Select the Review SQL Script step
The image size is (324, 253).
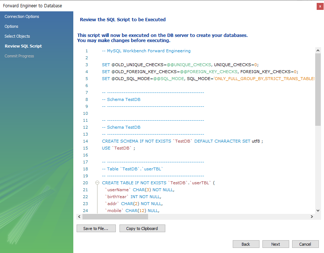click(x=23, y=46)
